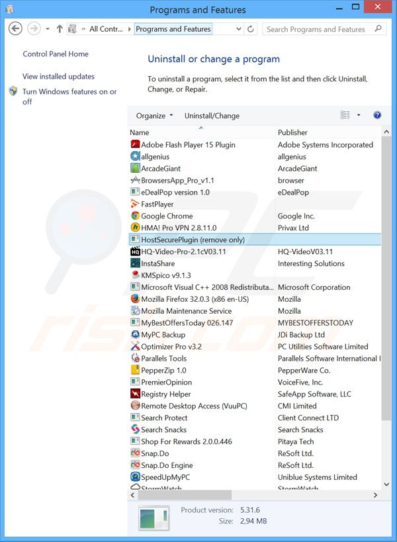Click the HMA! Pro VPN icon
This screenshot has height=542, width=397.
135,228
